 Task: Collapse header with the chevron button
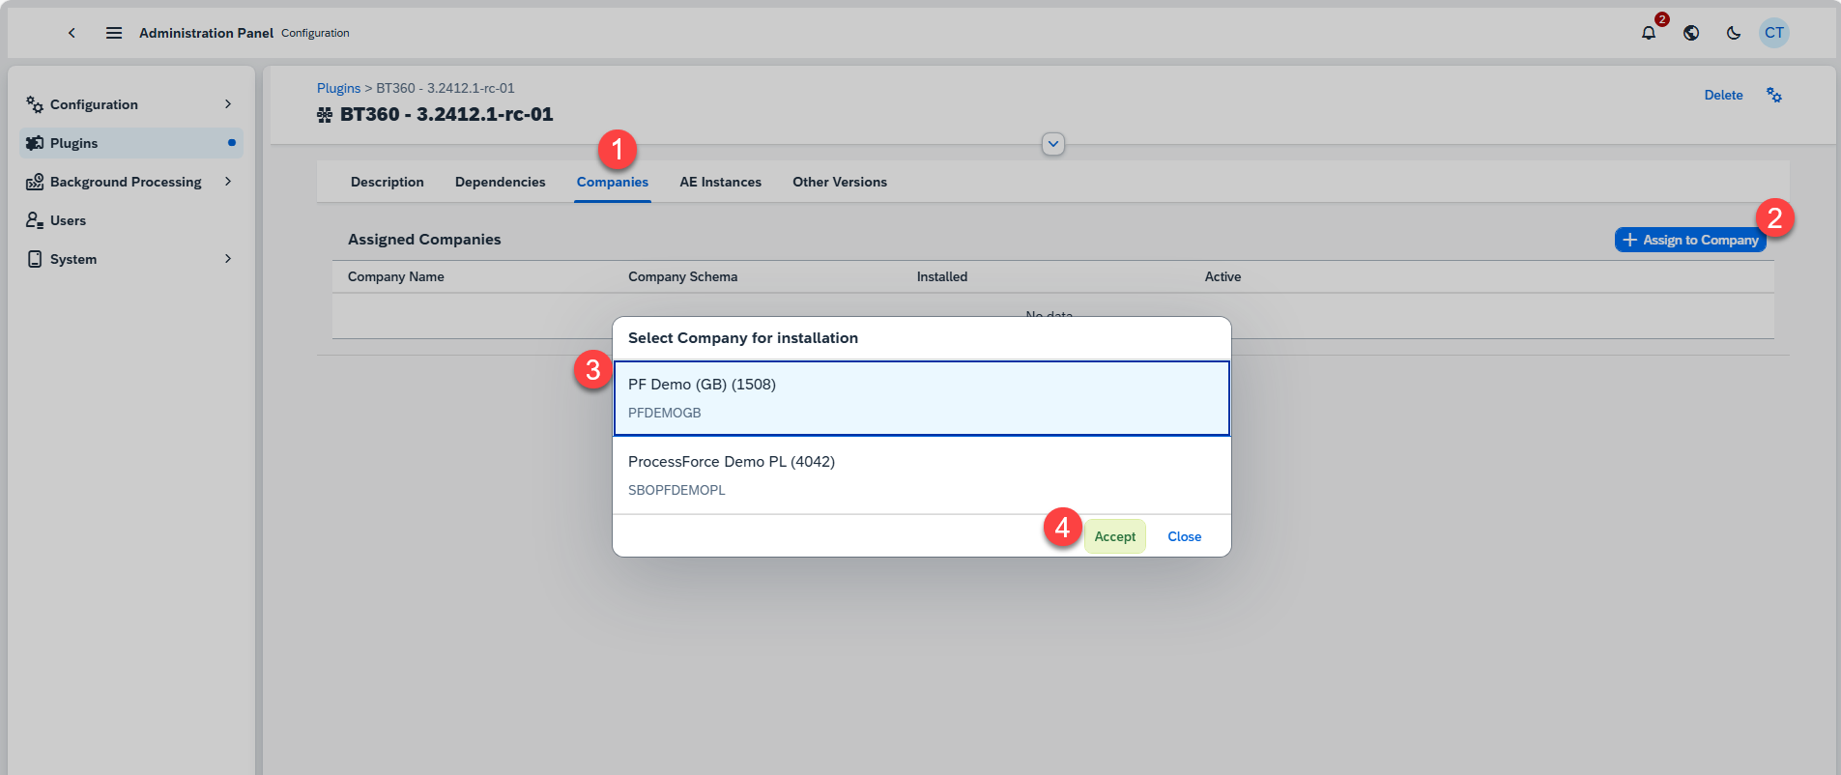coord(1053,144)
